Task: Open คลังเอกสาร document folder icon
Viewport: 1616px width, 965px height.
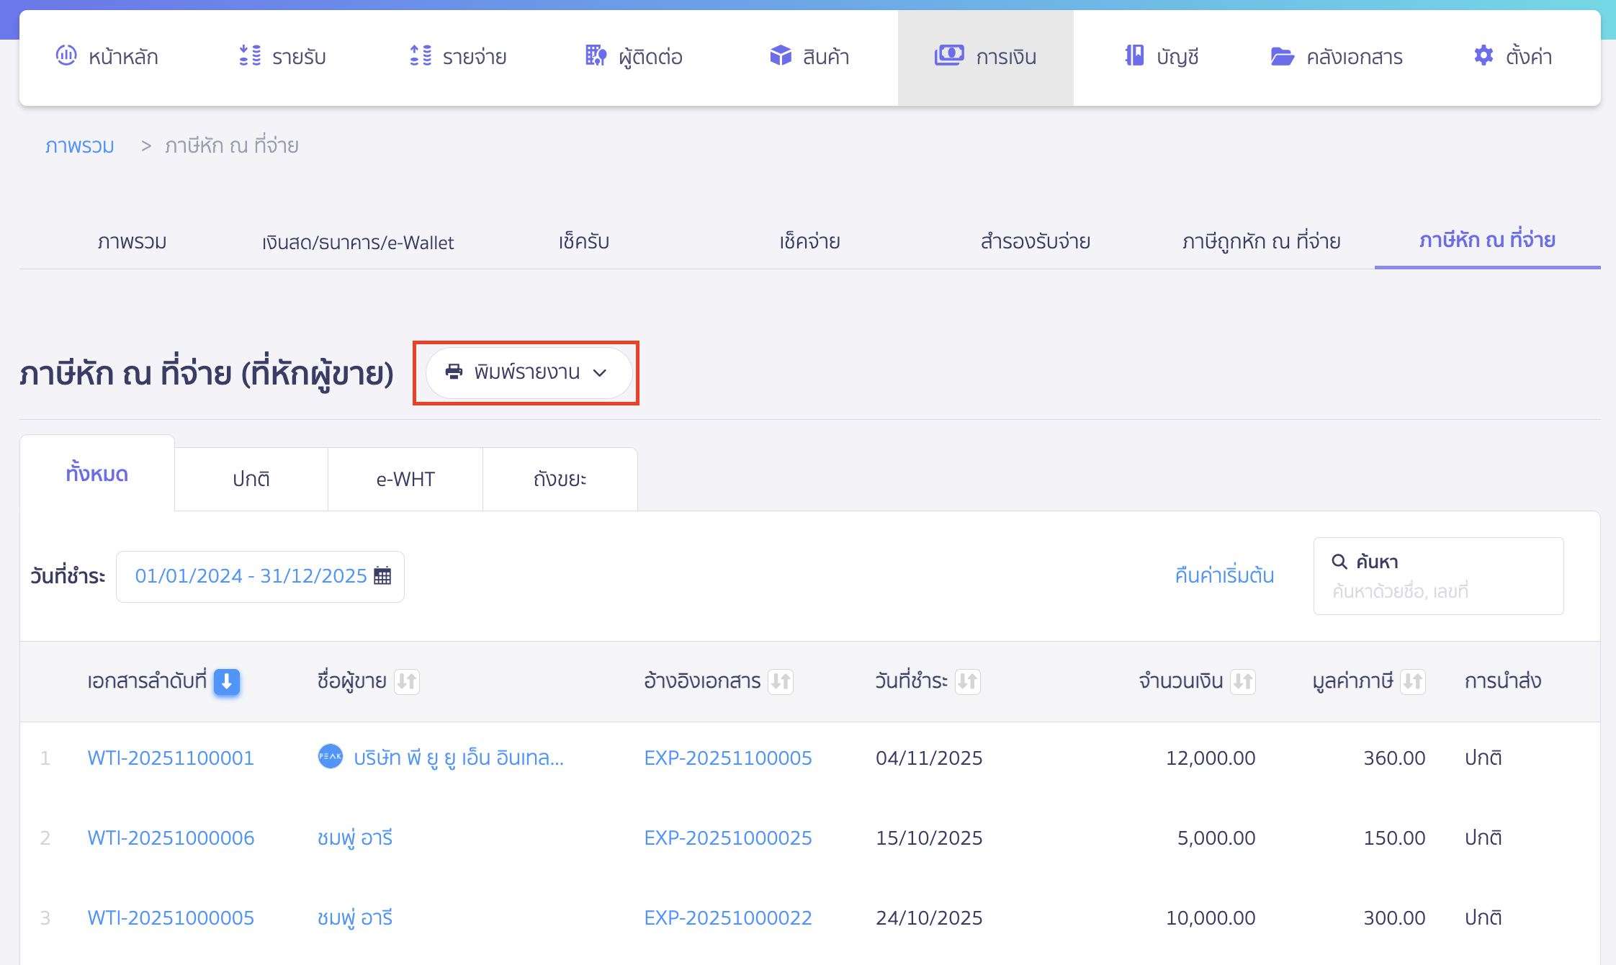Action: pos(1282,56)
